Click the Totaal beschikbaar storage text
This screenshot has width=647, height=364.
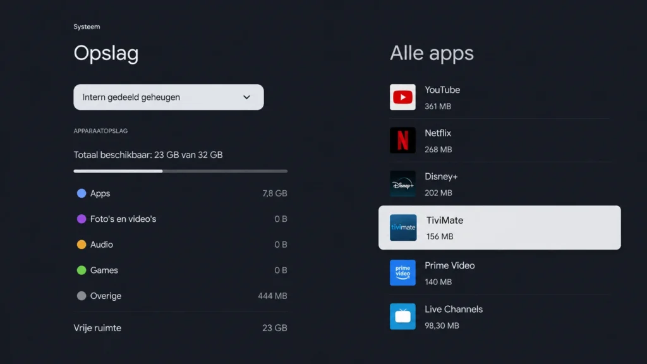pyautogui.click(x=148, y=155)
